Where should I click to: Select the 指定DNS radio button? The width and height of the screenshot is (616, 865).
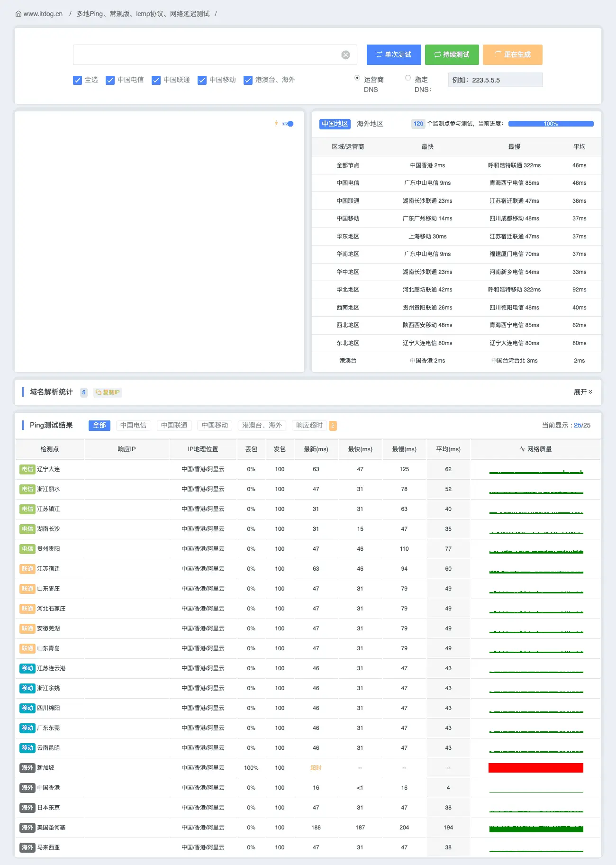(408, 78)
